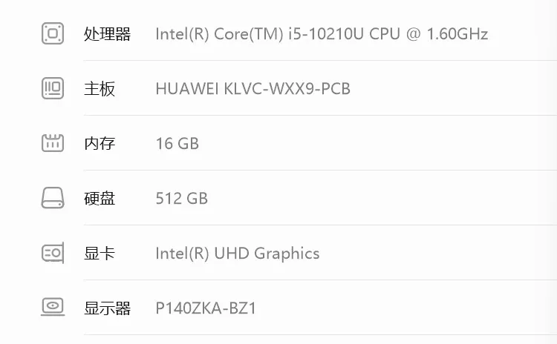Click the graphics card (显卡) icon

(53, 253)
